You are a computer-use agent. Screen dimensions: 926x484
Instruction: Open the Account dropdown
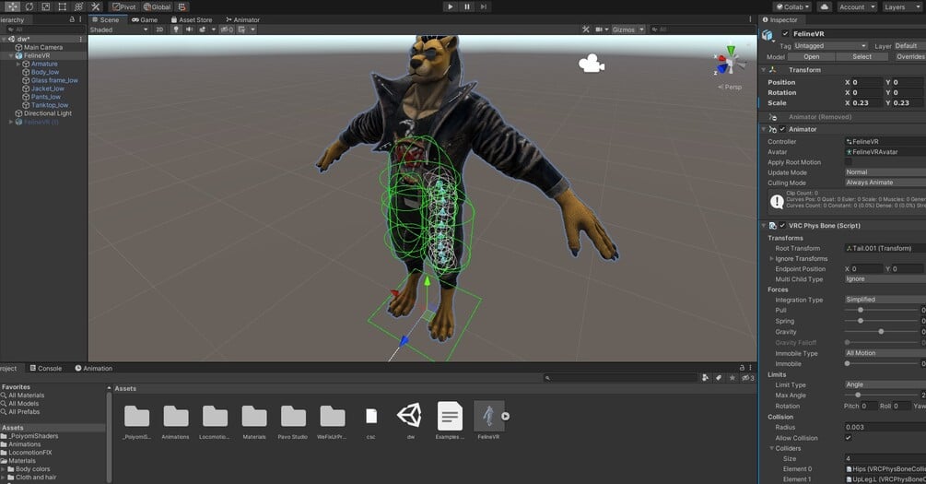point(856,7)
